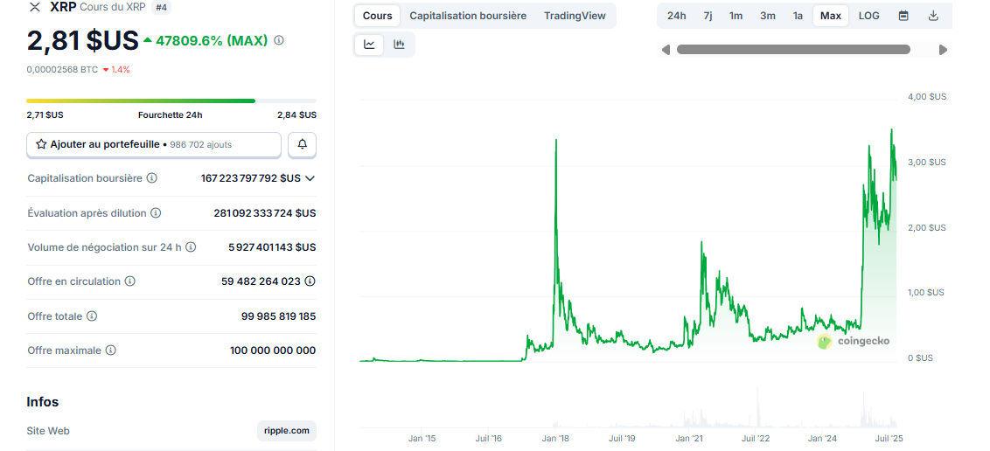Click the 281 092 333 724 $US value
The width and height of the screenshot is (990, 451).
pos(264,213)
